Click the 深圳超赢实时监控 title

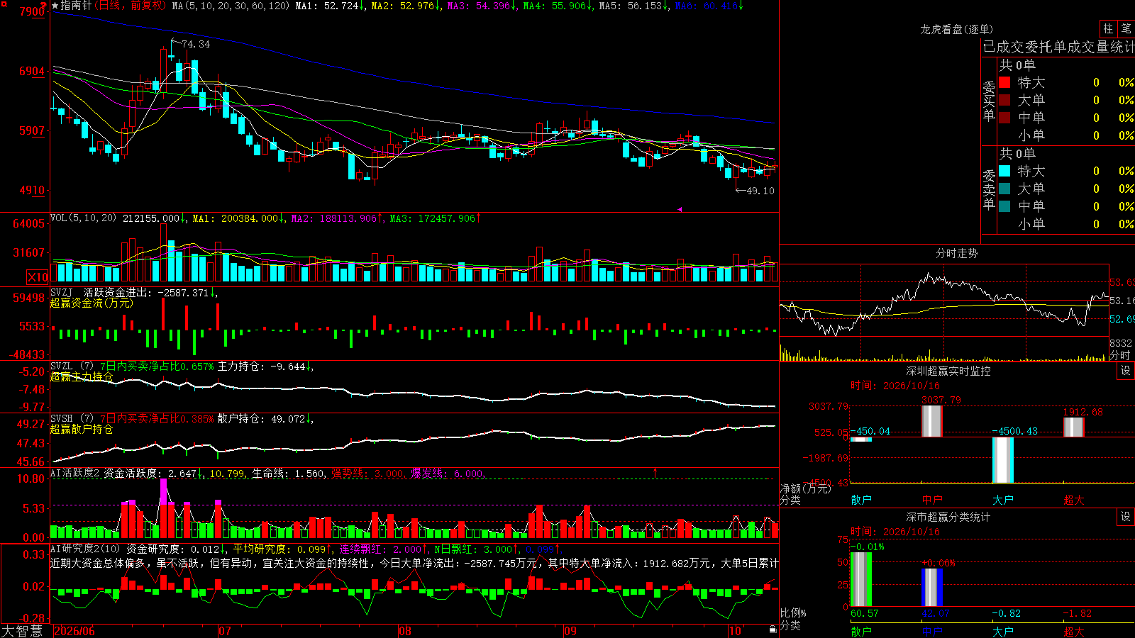[948, 371]
